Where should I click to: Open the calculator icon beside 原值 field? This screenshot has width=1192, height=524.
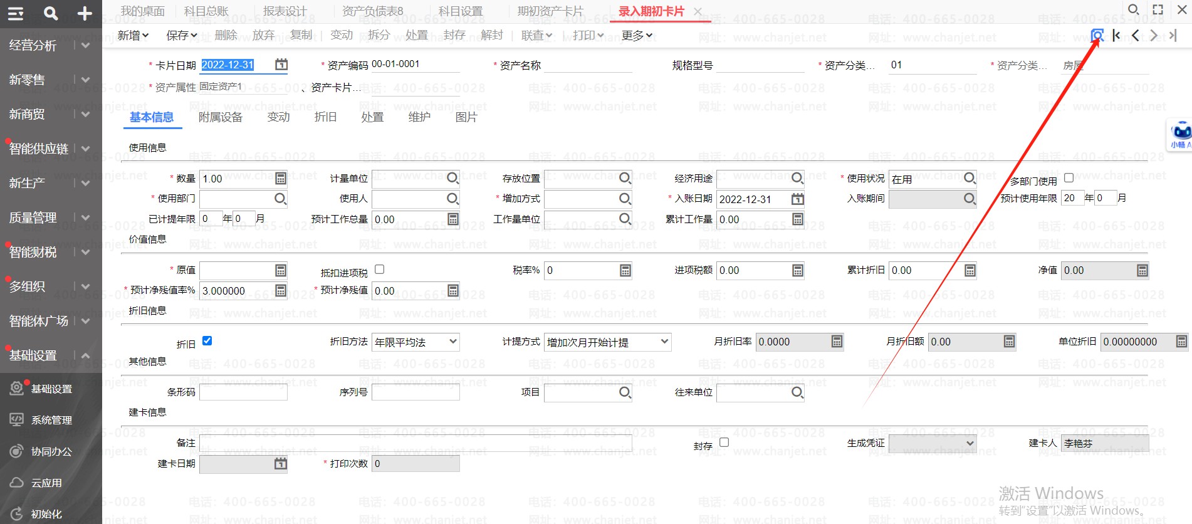281,270
